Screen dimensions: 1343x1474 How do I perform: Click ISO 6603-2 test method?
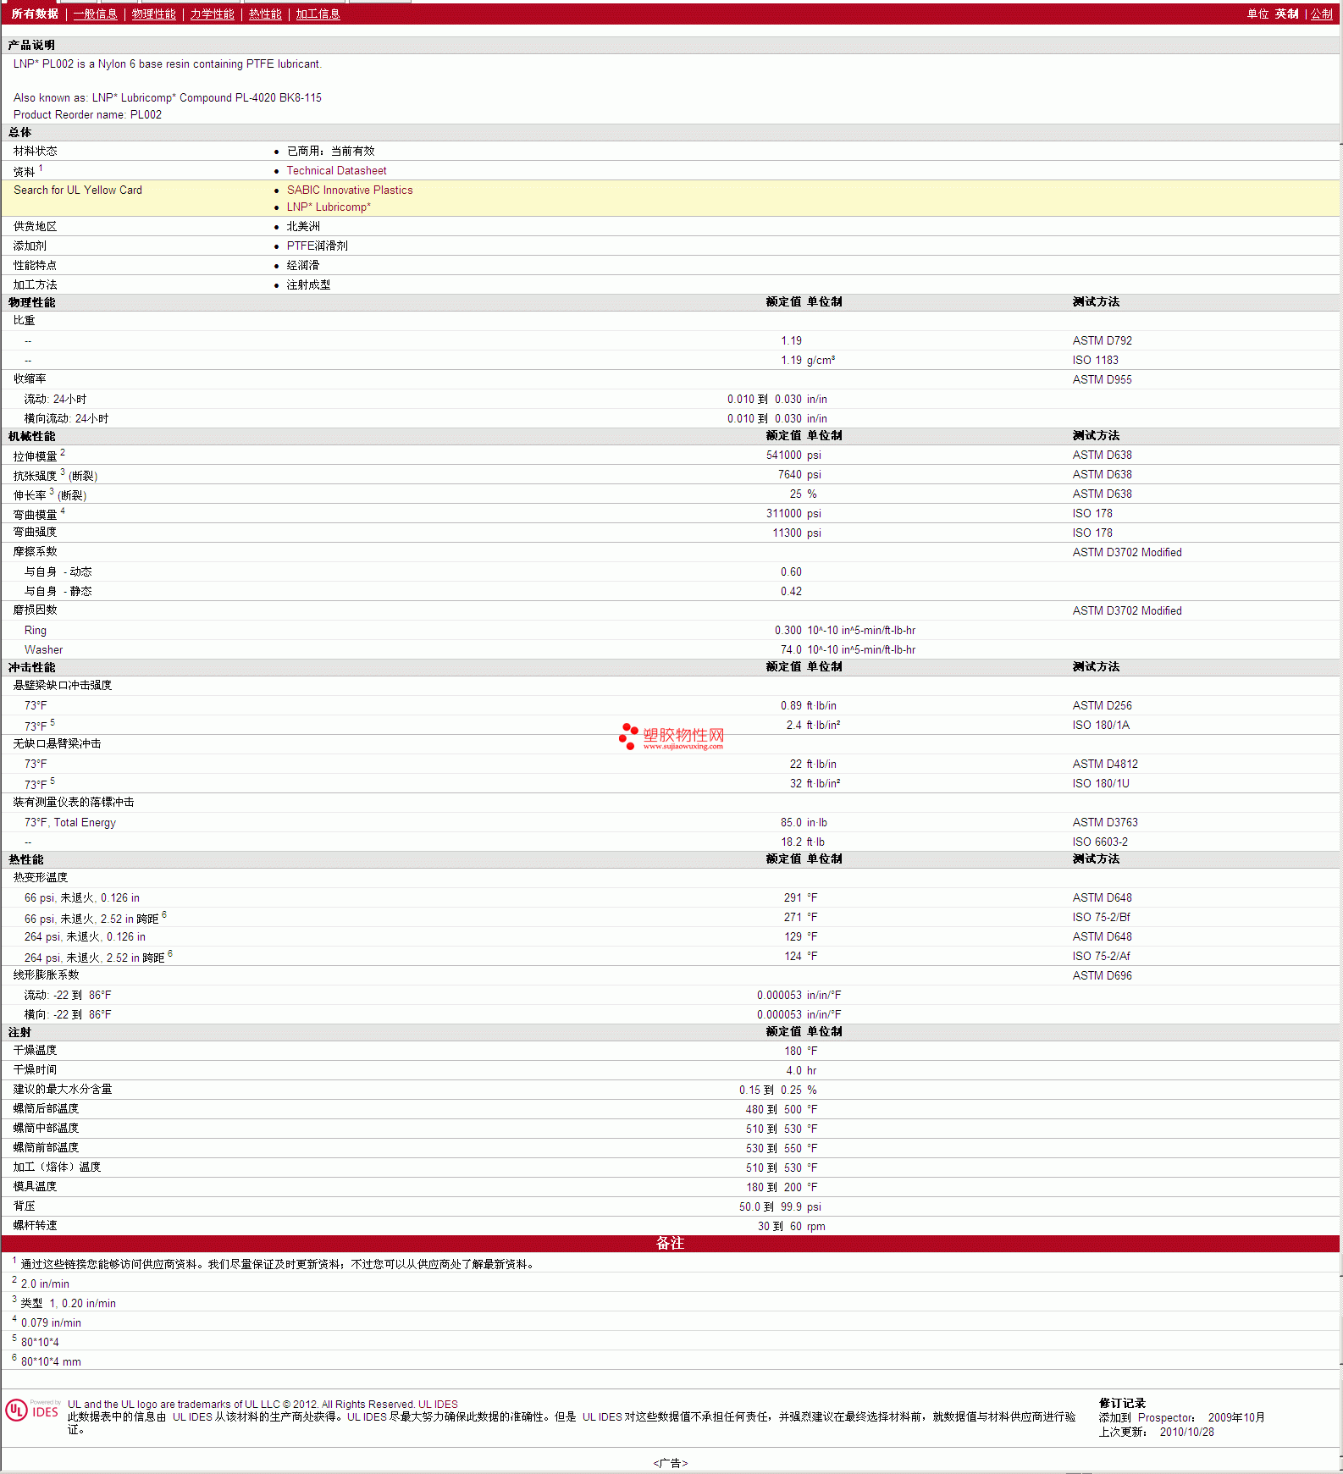coord(1100,842)
